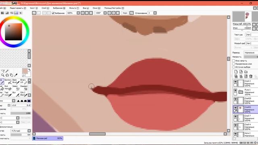Toggle the Выбранное selection checkbox
258x145 pixels.
click(53, 13)
